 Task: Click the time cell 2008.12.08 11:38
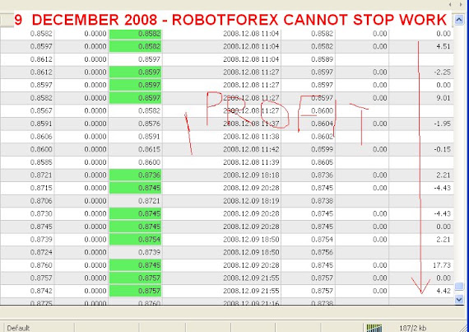pyautogui.click(x=251, y=137)
